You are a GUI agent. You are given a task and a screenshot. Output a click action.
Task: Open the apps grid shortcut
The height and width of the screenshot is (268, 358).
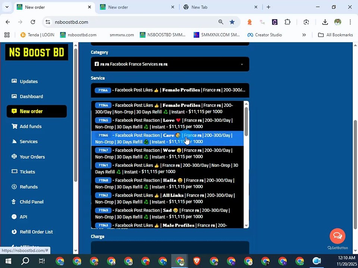click(x=7, y=35)
